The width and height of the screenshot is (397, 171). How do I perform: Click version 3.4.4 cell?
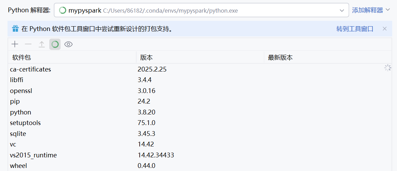[144, 80]
